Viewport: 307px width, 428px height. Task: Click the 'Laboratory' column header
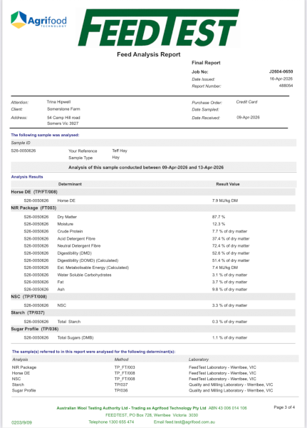(199, 360)
